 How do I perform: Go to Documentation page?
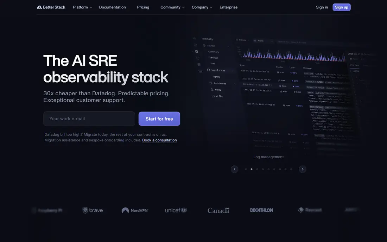point(112,7)
